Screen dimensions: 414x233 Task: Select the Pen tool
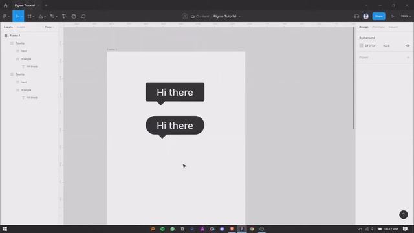pyautogui.click(x=52, y=16)
